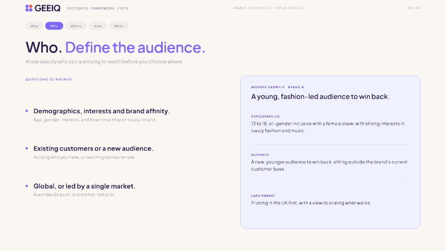
Task: Click the Questions to Answer label
Action: (49, 79)
